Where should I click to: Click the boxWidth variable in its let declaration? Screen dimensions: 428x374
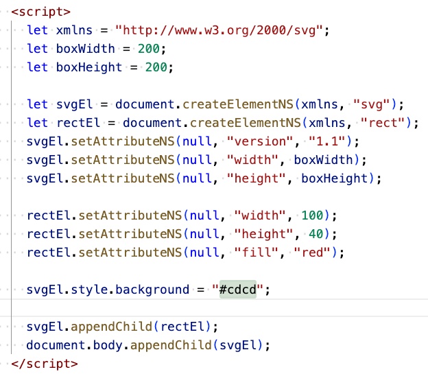[x=86, y=49]
